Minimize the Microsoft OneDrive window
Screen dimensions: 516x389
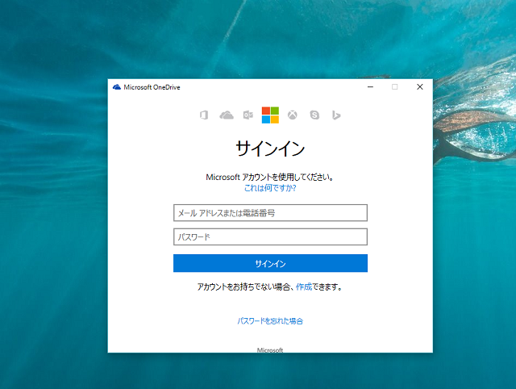370,87
